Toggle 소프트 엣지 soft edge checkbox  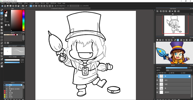(x=81, y=6)
